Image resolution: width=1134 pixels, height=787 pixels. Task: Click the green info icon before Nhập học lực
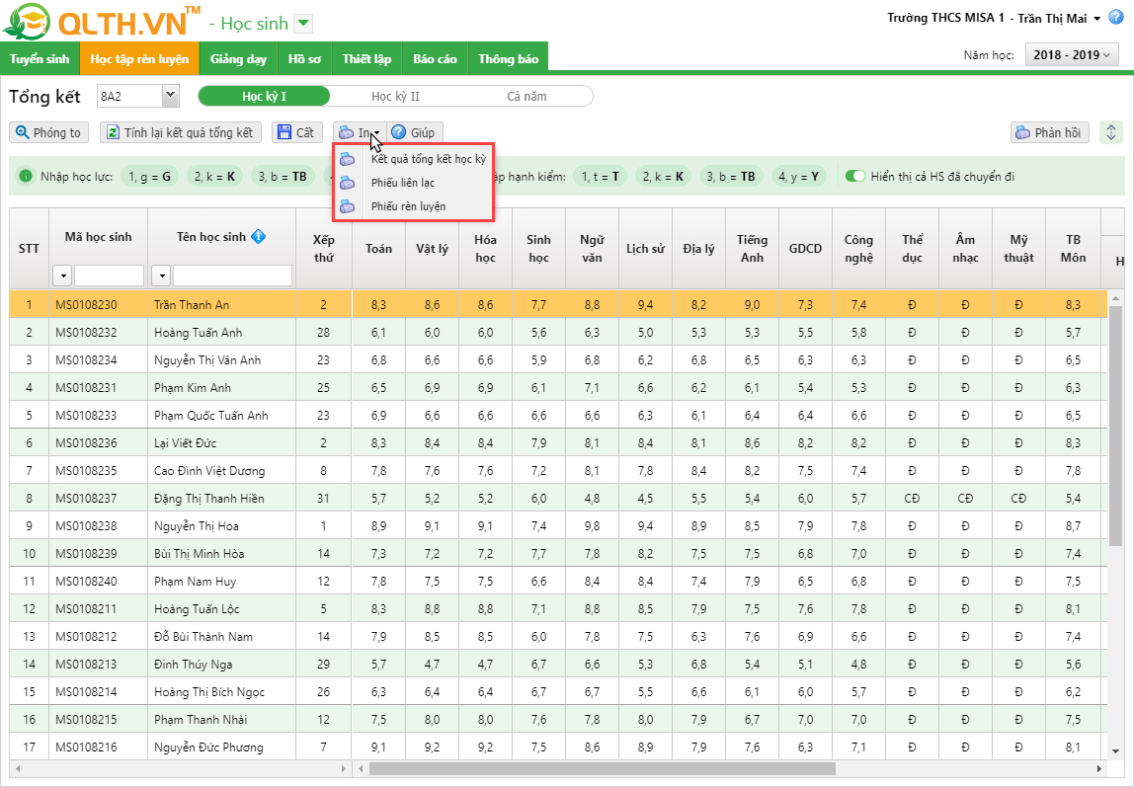pyautogui.click(x=26, y=176)
